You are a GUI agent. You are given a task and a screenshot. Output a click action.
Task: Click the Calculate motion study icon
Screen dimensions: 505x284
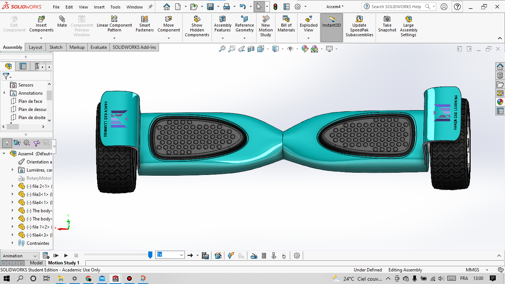click(x=46, y=256)
